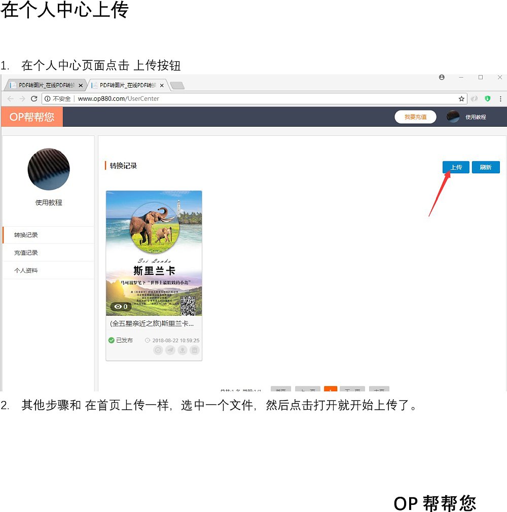The image size is (507, 512).
Task: Click the 已发布 status text
Action: point(124,340)
